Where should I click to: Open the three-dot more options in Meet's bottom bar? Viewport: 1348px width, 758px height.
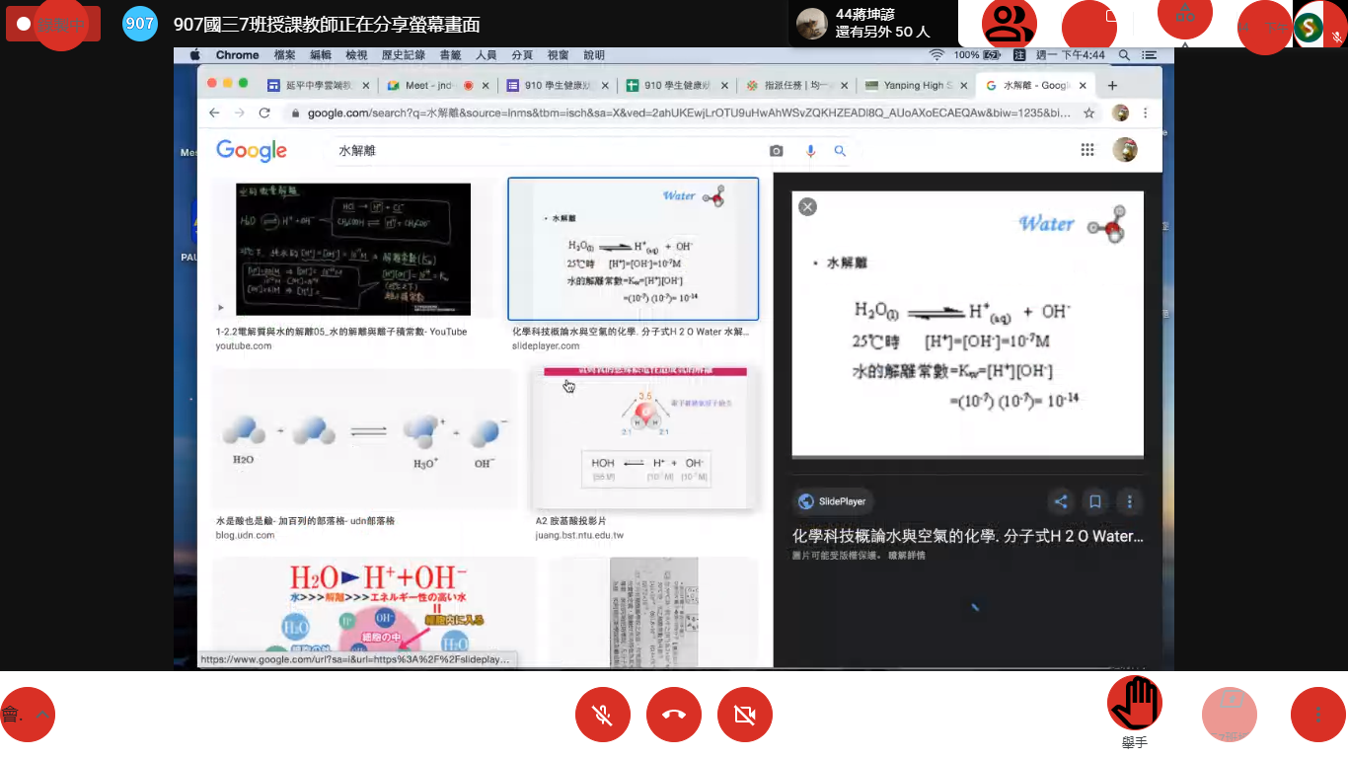click(1317, 715)
